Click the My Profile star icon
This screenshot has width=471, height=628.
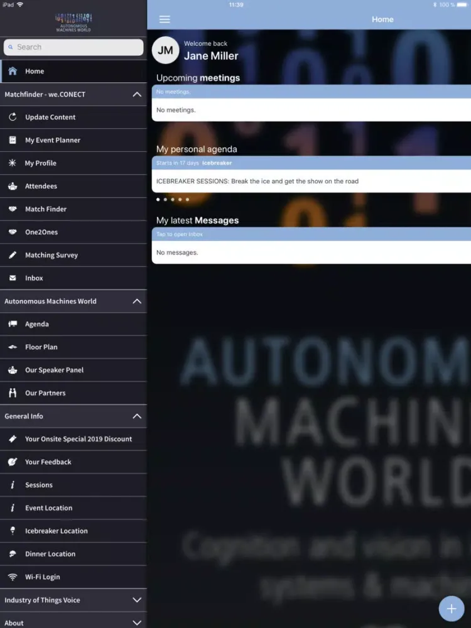[13, 163]
